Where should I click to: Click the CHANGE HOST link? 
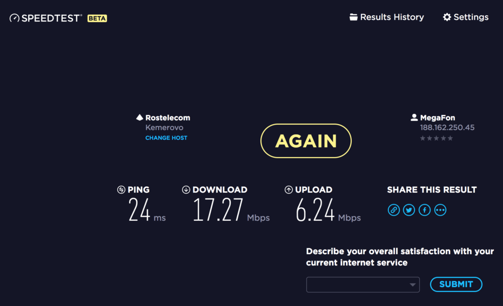pyautogui.click(x=166, y=138)
